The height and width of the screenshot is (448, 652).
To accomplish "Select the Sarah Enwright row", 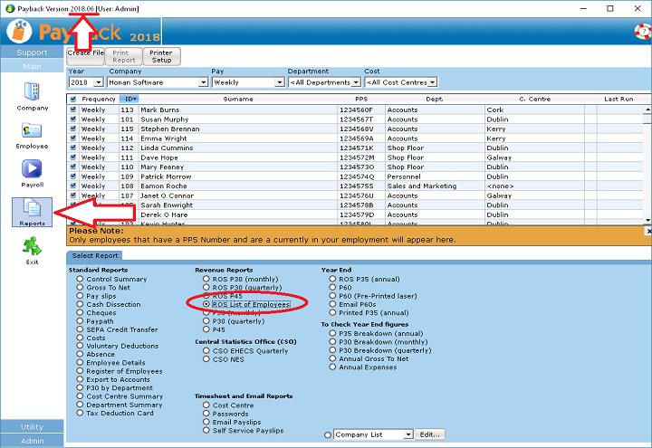I will pyautogui.click(x=356, y=205).
